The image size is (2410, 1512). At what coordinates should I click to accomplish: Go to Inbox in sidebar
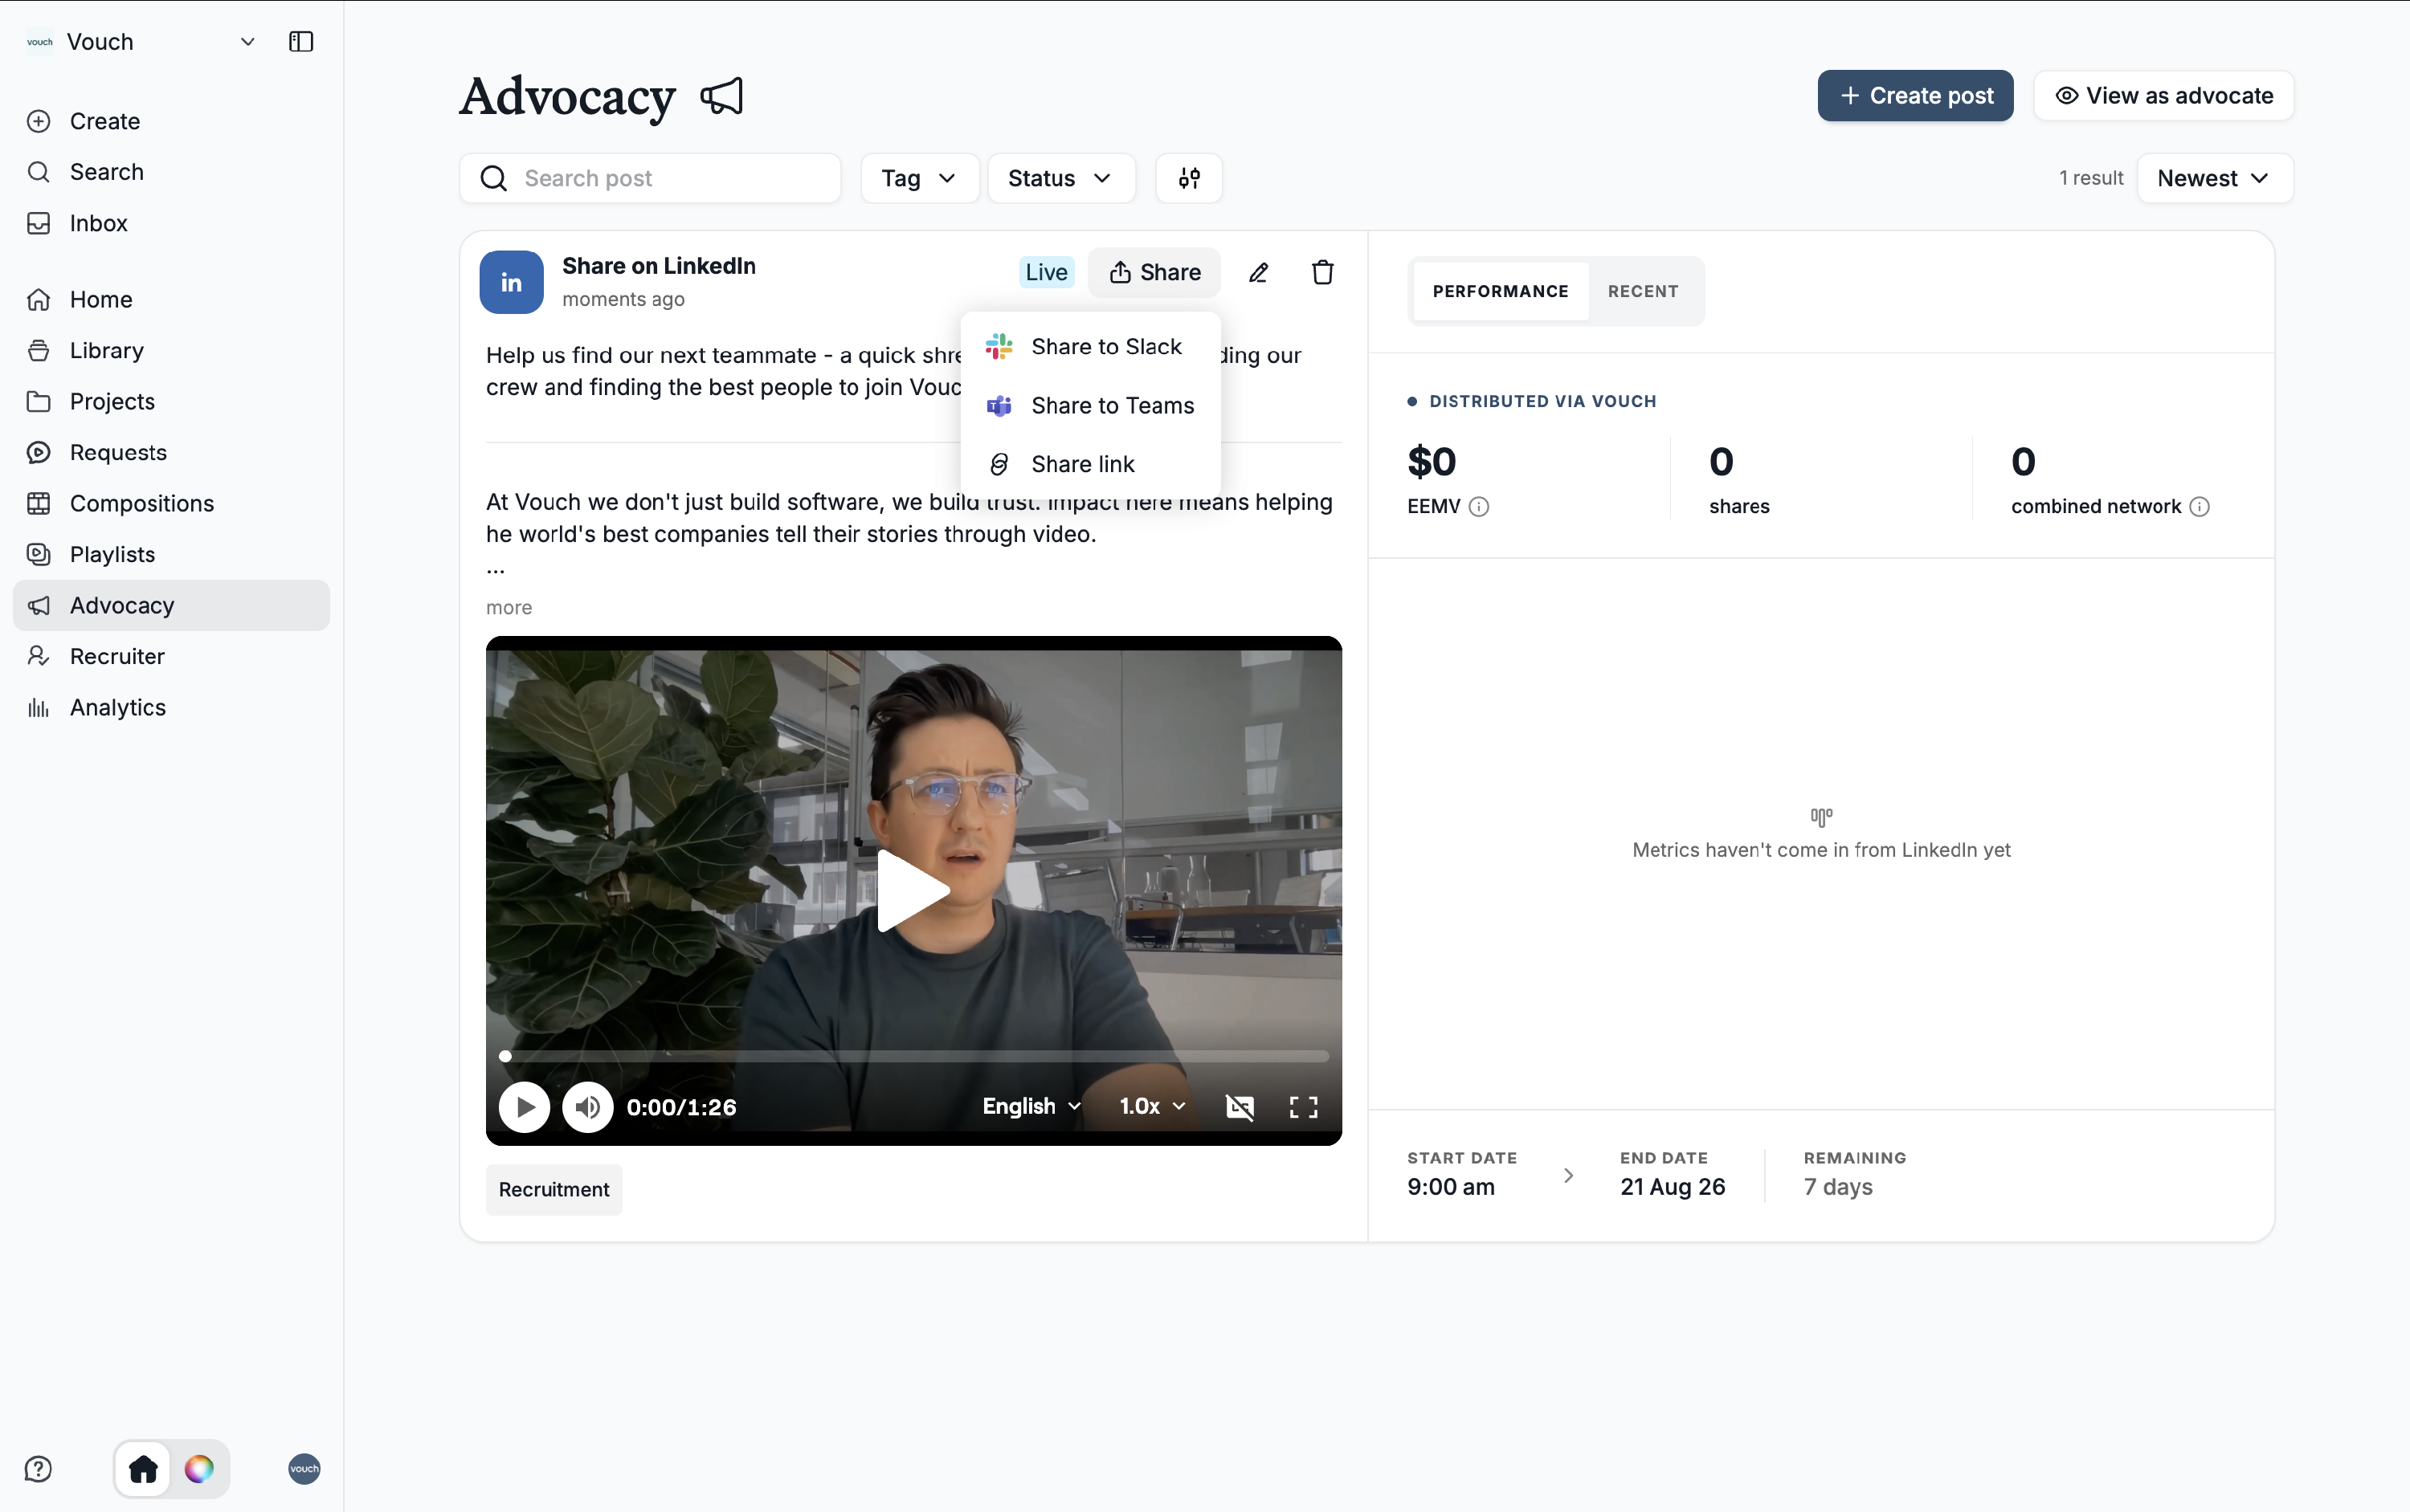click(171, 223)
